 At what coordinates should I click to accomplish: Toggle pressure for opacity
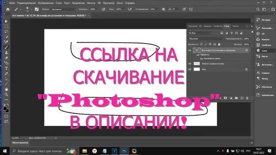[103, 9]
